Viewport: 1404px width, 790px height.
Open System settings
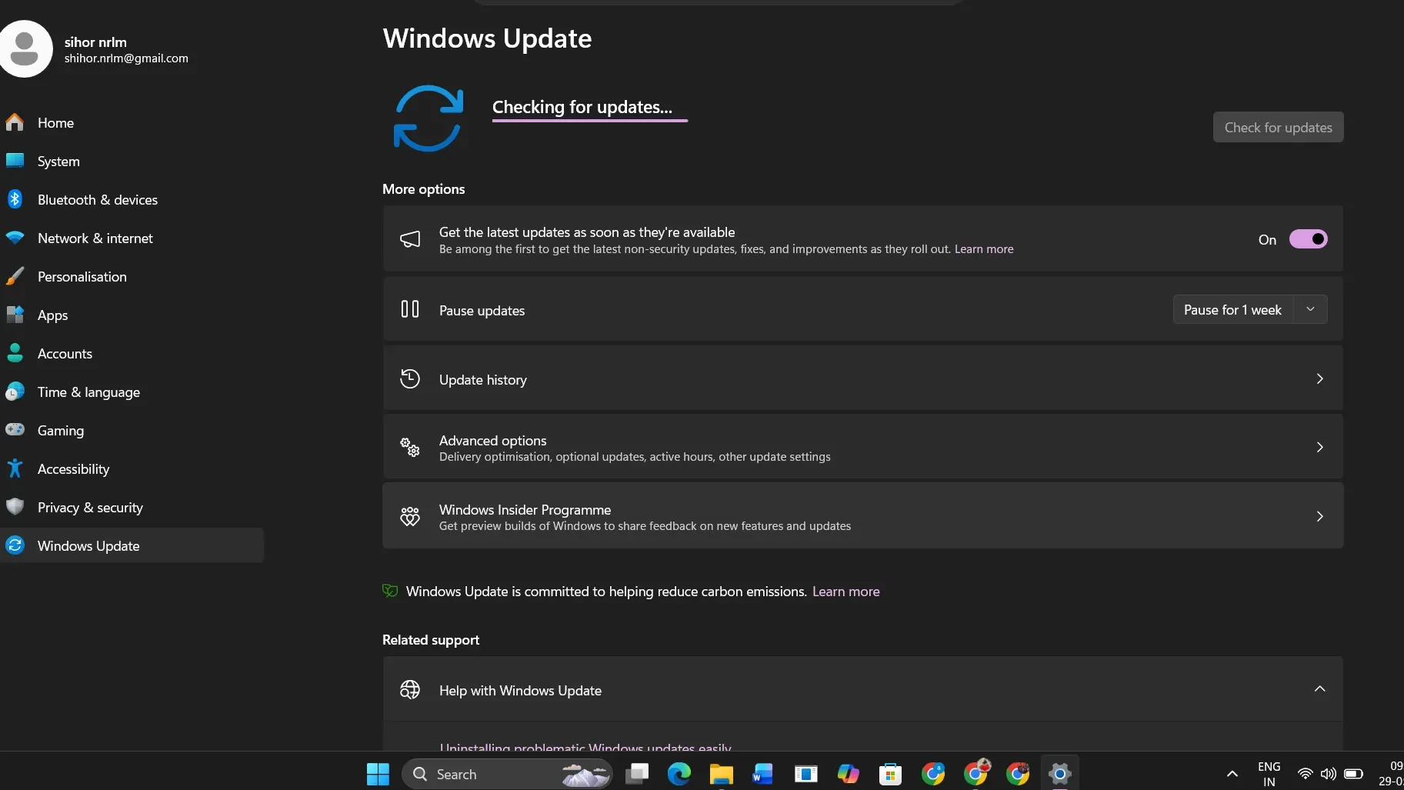(x=58, y=161)
